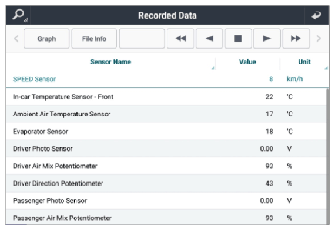Click Driver Direction Potentiometer value 43
This screenshot has height=230, width=335.
pos(269,183)
